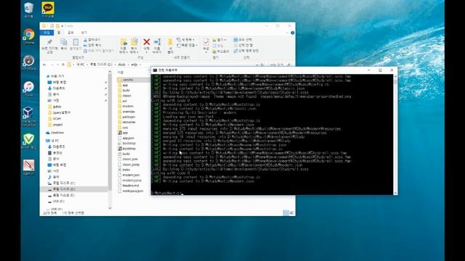Select the app.json file

[x=126, y=138]
